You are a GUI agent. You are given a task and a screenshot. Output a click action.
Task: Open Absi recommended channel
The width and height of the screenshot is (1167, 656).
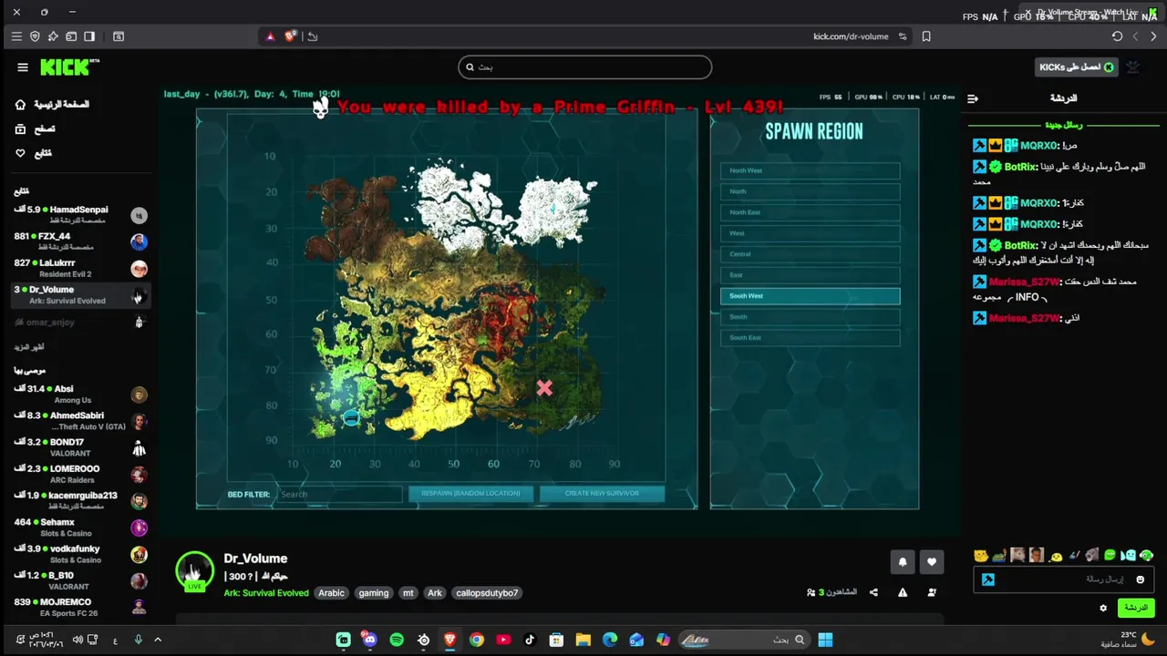click(80, 394)
